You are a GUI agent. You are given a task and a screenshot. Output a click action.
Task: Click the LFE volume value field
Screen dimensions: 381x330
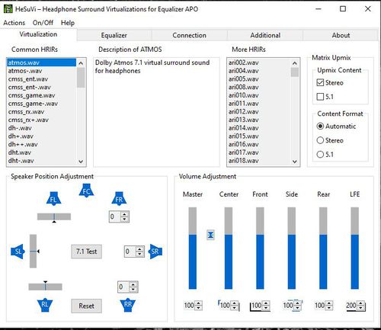351,306
